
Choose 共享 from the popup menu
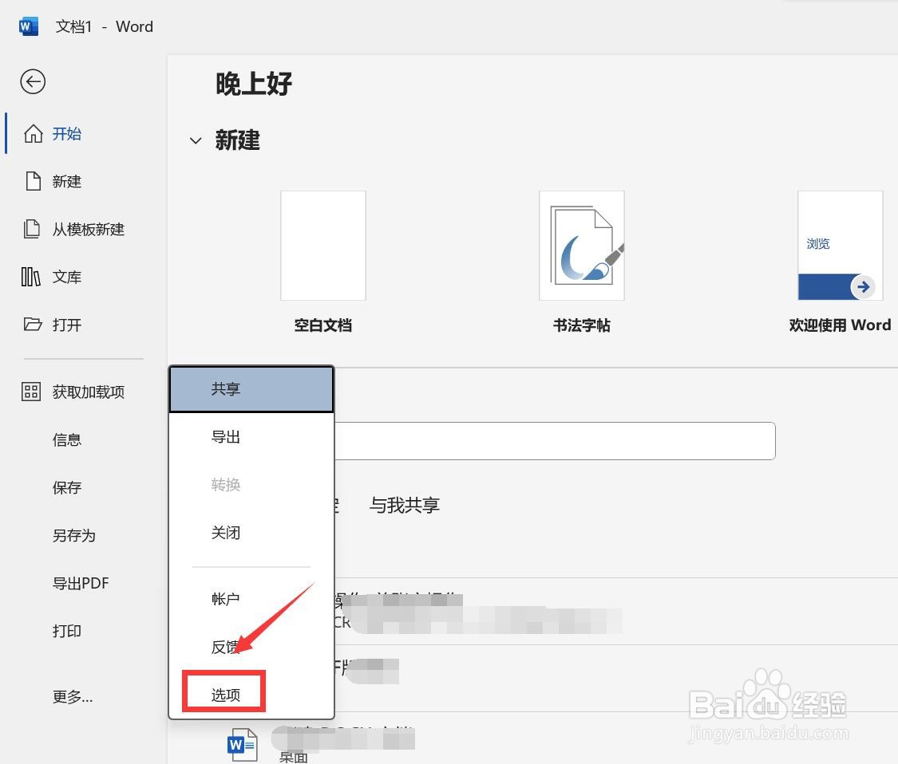pos(225,388)
